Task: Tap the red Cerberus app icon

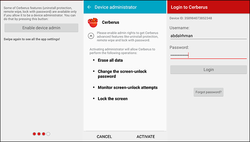Action: (x=93, y=23)
